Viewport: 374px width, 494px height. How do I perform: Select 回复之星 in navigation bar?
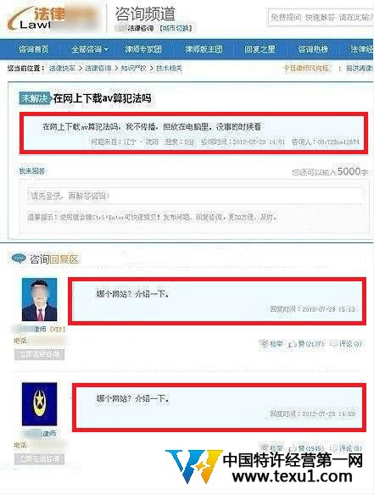(260, 49)
